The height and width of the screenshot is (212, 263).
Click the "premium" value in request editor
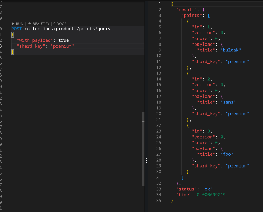62,46
